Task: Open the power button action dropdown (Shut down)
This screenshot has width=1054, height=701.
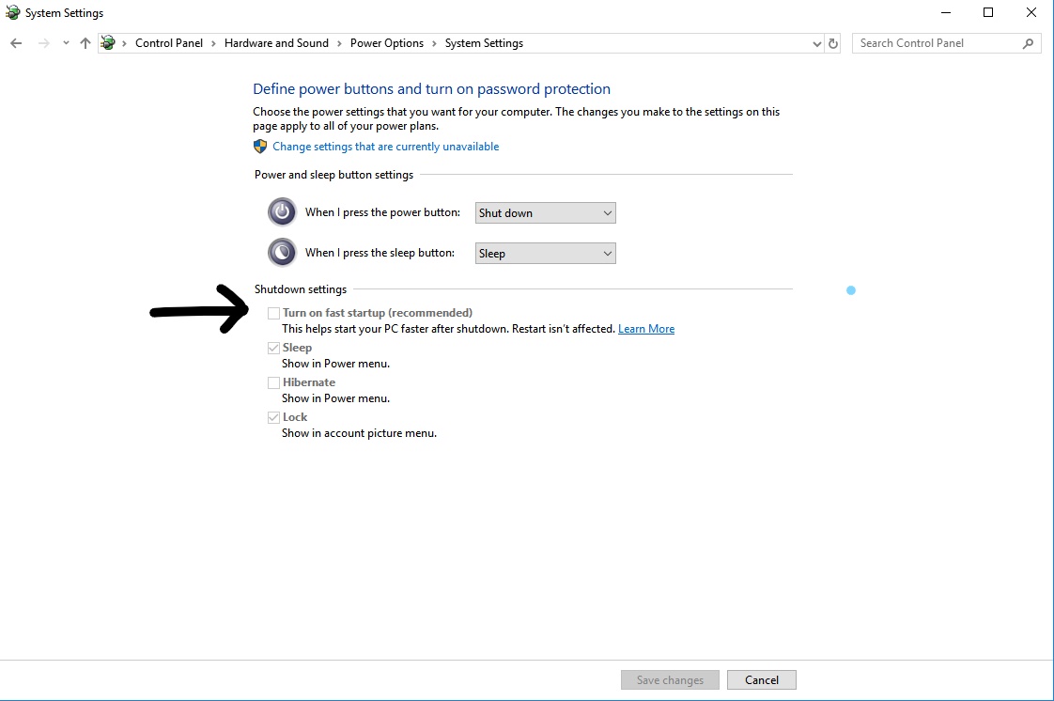Action: click(x=545, y=213)
